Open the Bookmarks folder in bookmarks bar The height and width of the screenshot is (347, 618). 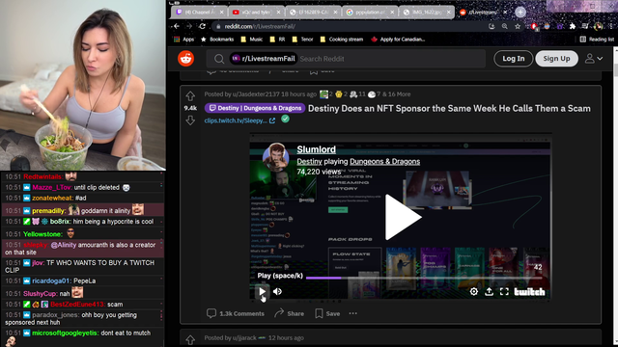coord(217,40)
